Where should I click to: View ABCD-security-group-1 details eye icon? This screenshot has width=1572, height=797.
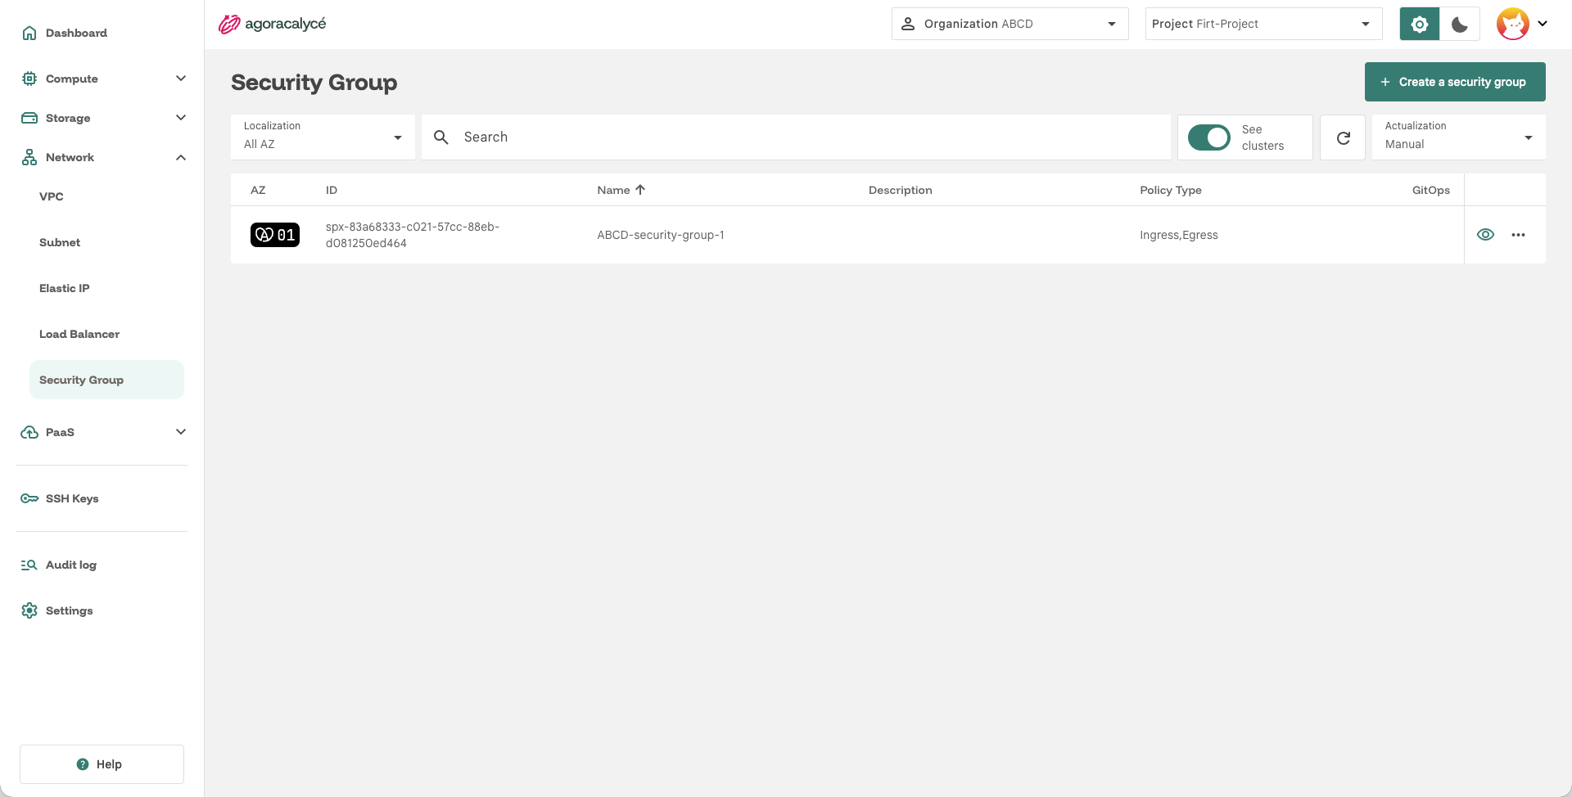(1485, 235)
